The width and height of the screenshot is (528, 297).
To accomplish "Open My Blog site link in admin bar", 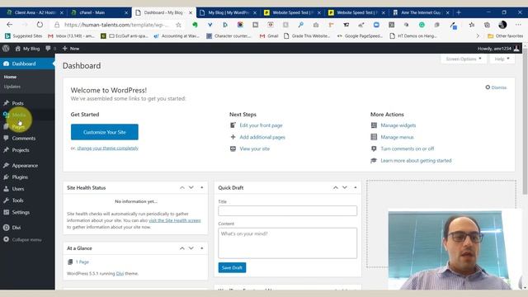I will [27, 49].
